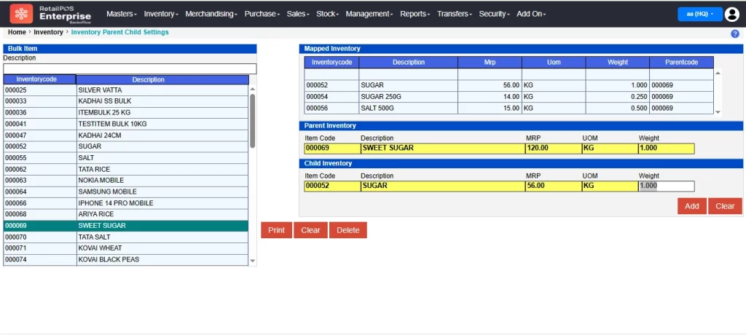This screenshot has height=335, width=746.
Task: Click Child Inventory Item Code field 000052
Action: point(332,186)
